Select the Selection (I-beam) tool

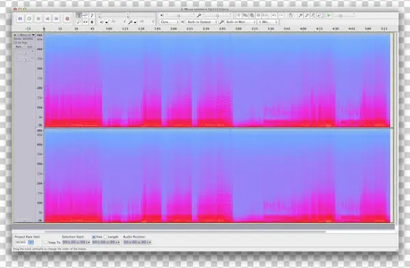coord(79,16)
